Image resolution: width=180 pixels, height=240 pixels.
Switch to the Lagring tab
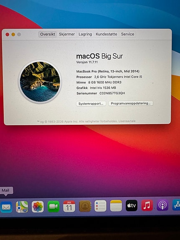click(x=85, y=34)
